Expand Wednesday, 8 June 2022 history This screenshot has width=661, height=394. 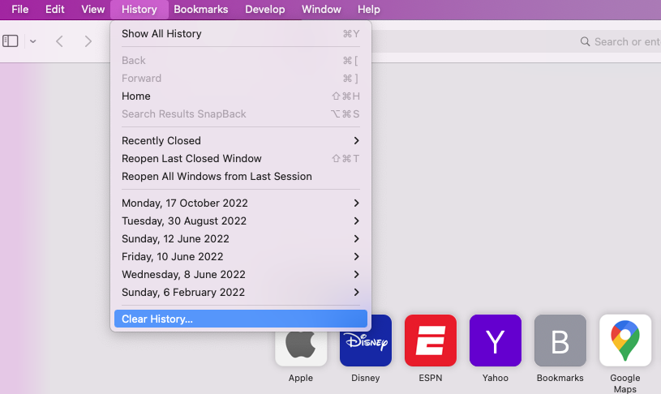click(x=241, y=274)
